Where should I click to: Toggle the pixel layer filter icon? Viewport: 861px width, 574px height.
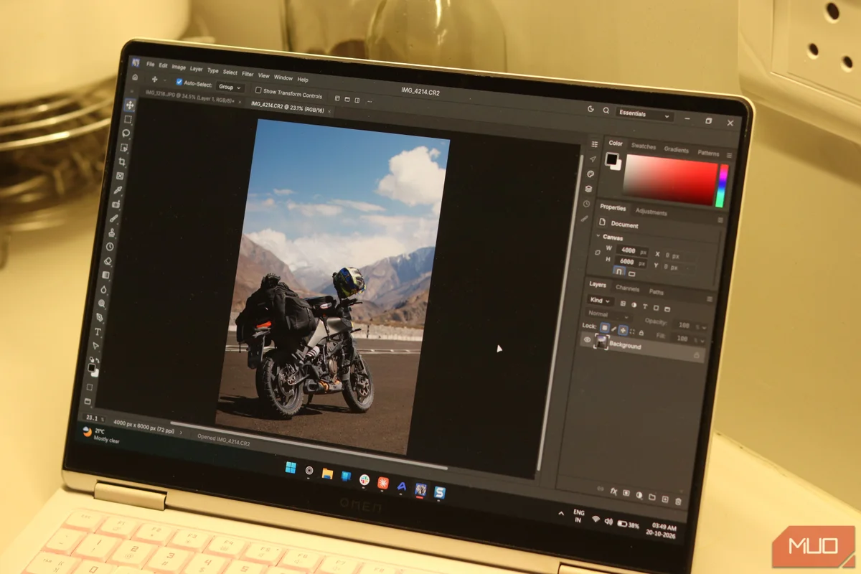coord(623,303)
